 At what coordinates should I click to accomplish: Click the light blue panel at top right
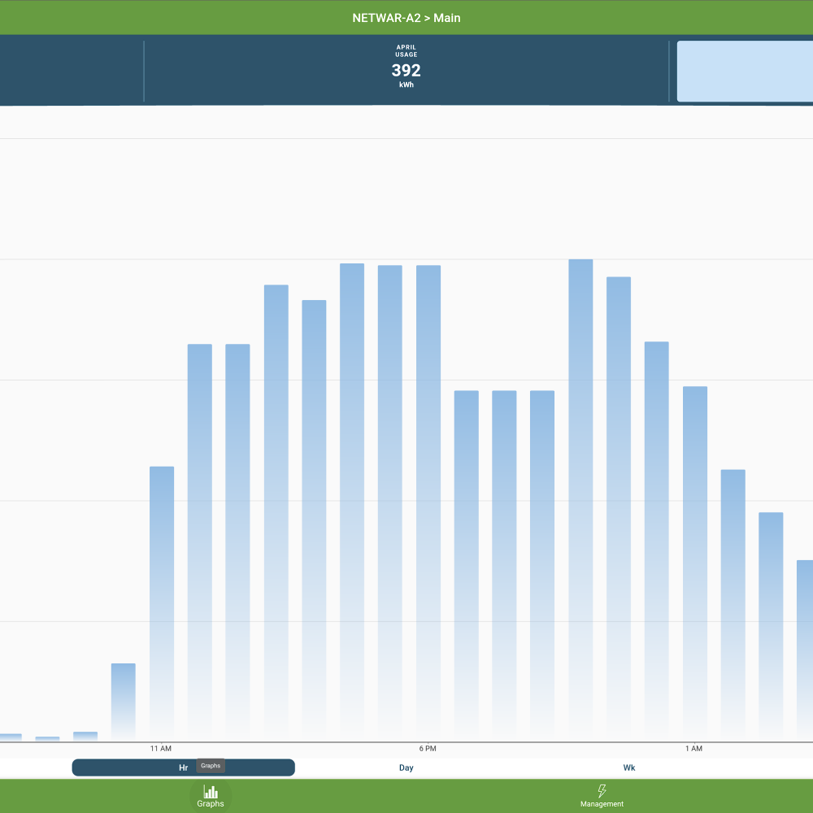click(x=745, y=72)
